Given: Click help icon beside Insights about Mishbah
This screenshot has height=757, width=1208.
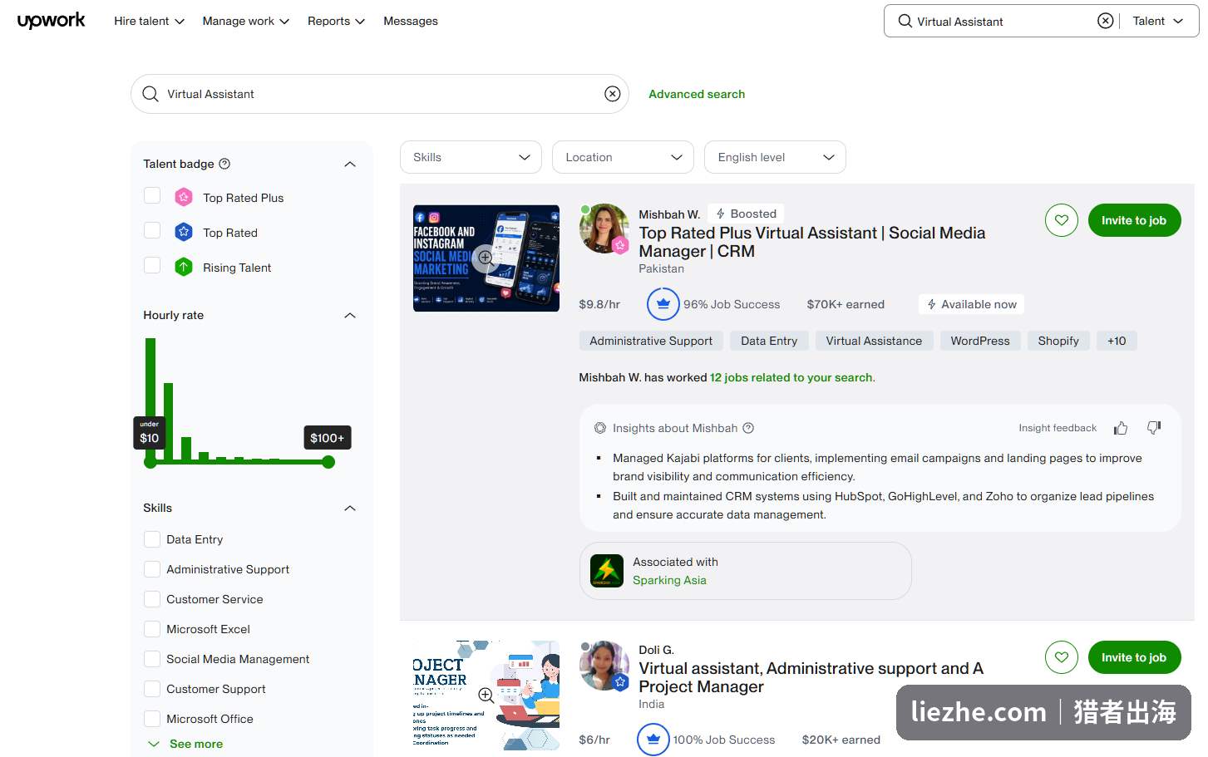Looking at the screenshot, I should click(x=748, y=428).
